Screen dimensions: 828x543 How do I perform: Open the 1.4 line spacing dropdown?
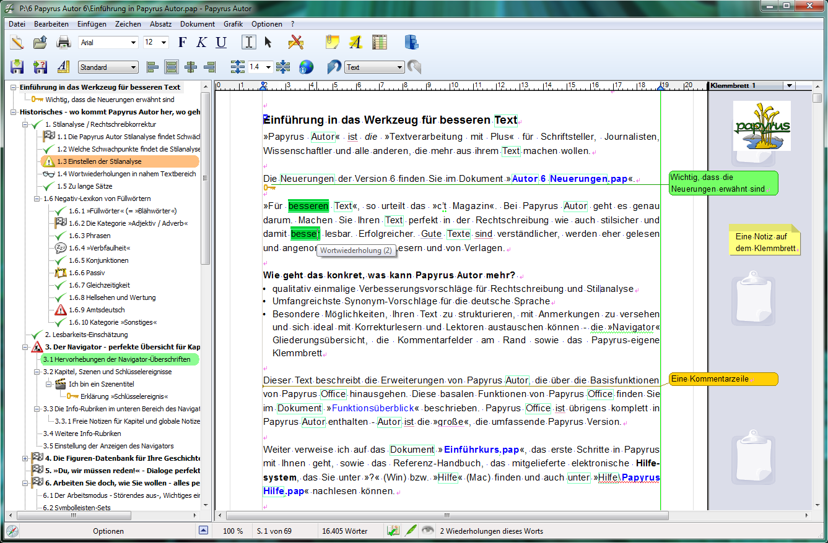[268, 67]
